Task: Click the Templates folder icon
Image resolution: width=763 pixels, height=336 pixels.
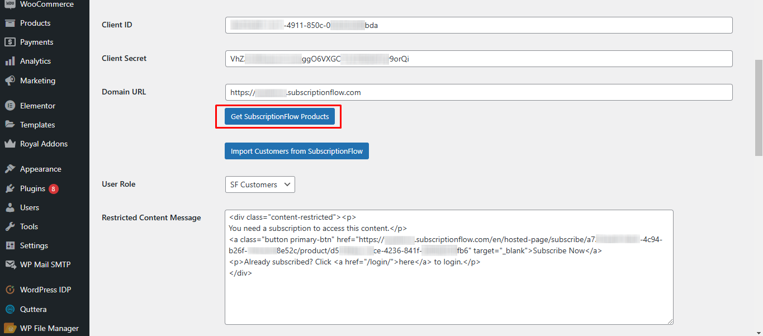Action: click(x=10, y=125)
